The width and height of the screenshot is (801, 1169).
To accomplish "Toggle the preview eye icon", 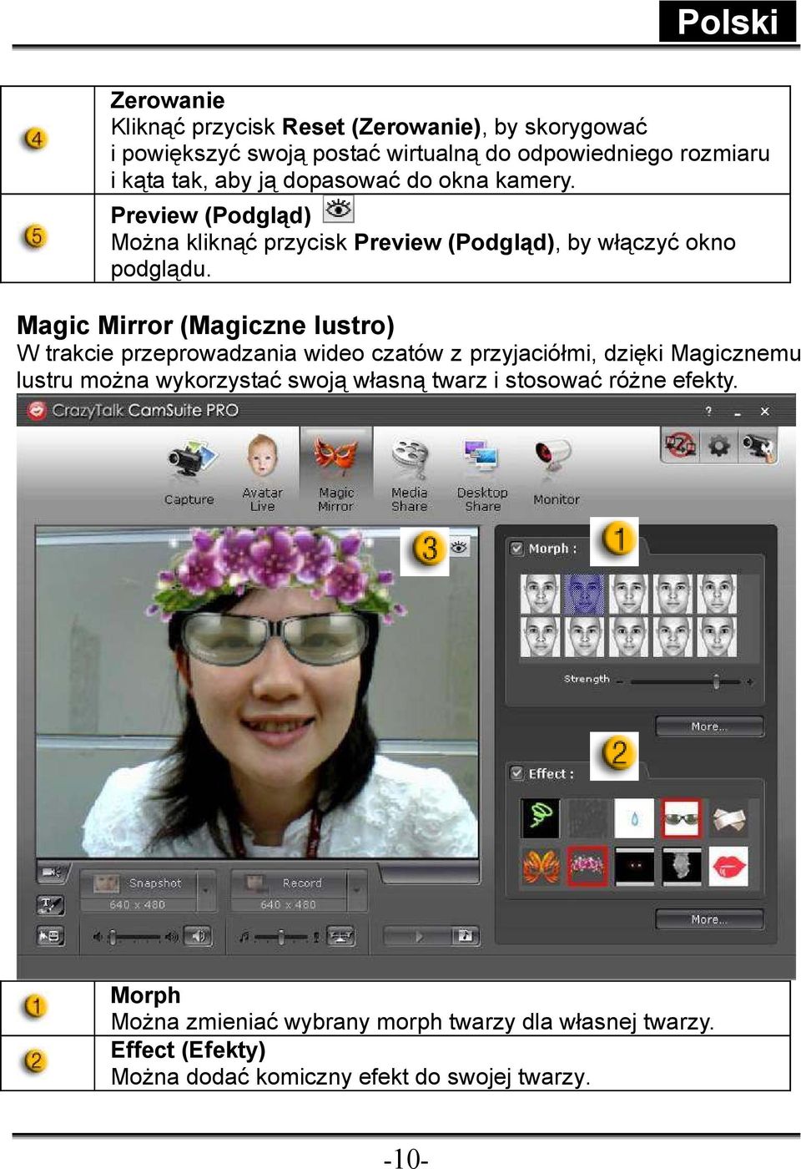I will click(x=460, y=547).
